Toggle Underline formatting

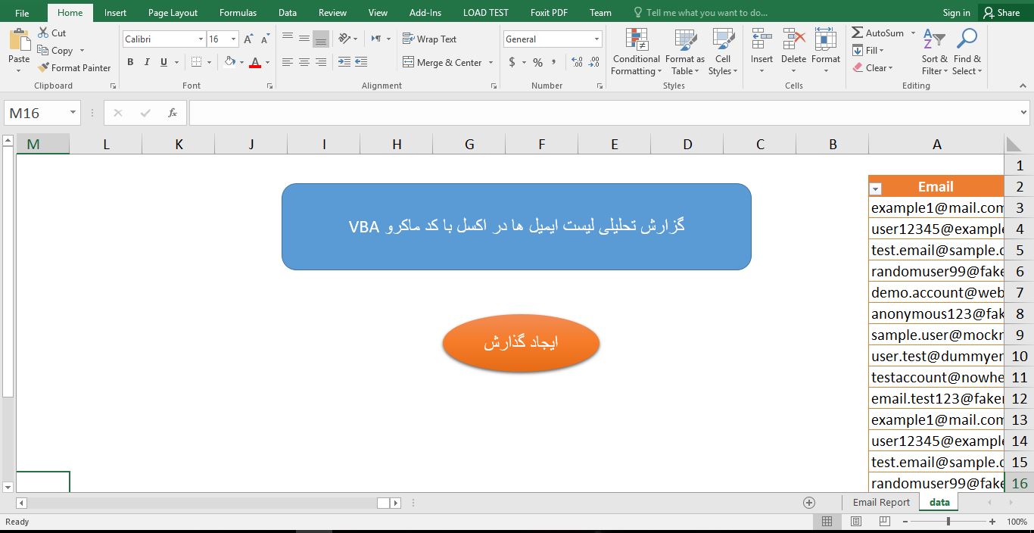164,62
